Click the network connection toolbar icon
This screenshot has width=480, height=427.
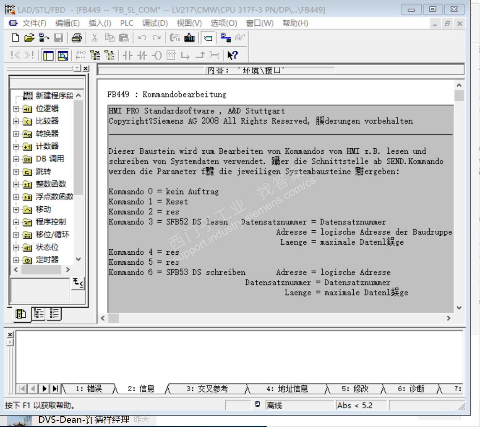click(x=226, y=38)
